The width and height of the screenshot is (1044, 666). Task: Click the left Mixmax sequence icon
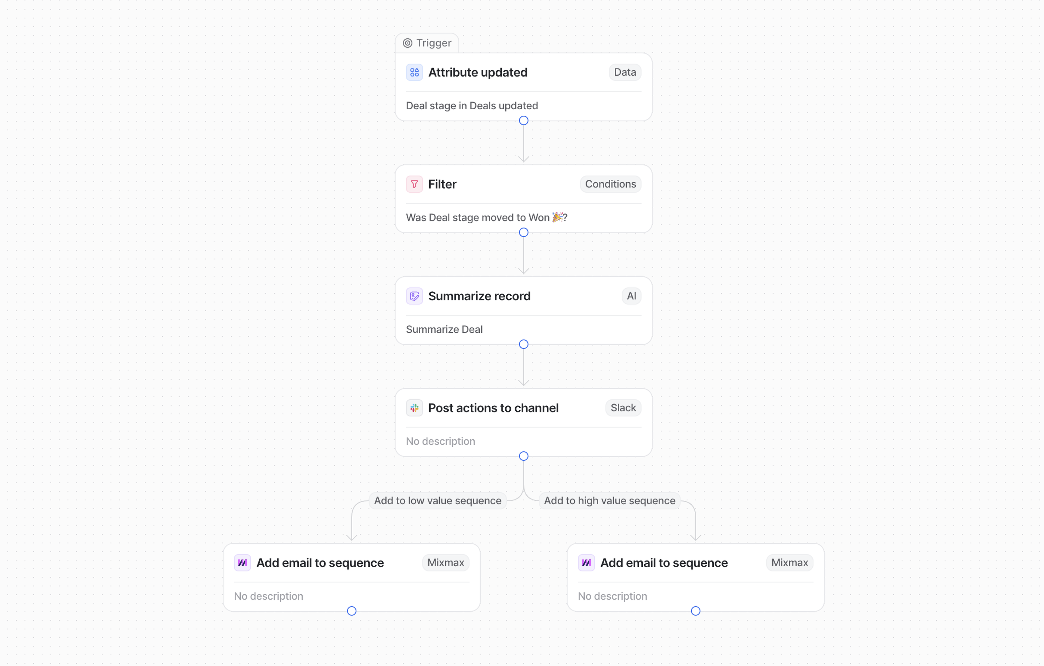click(x=242, y=563)
